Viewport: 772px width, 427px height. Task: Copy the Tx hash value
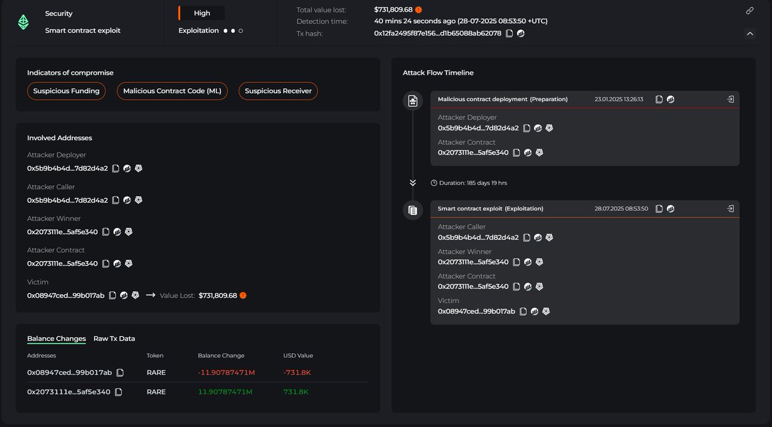point(510,33)
